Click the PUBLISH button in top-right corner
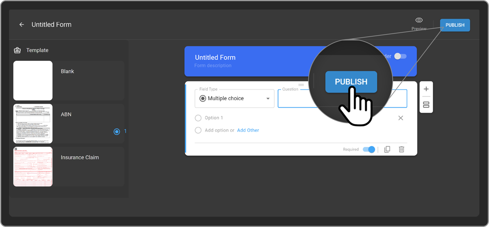489x227 pixels. coord(455,25)
